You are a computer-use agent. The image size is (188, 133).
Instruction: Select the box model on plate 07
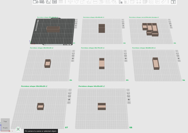40,106
